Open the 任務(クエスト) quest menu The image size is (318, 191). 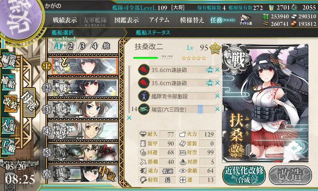point(223,20)
